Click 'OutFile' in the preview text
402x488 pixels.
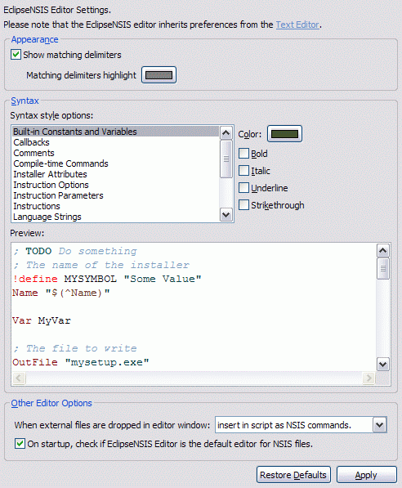click(35, 362)
